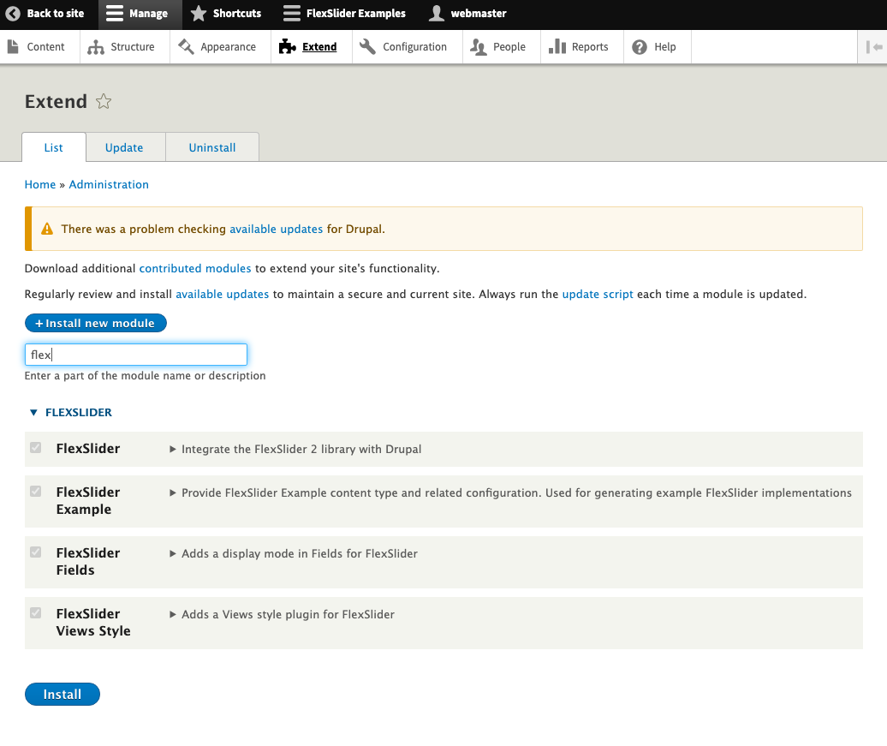Click the FlexSlider Views Style module name
Screen dimensions: 887x746
tap(93, 622)
